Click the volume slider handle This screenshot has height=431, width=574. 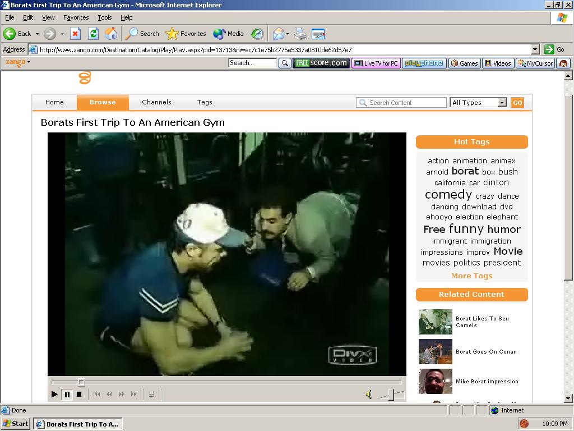point(391,395)
